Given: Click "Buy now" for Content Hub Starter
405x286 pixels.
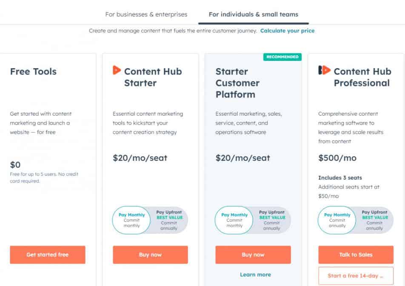Looking at the screenshot, I should click(150, 255).
